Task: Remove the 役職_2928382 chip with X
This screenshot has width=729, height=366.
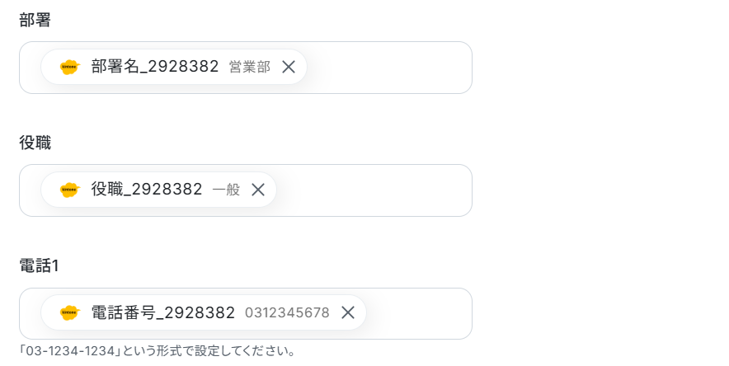Action: 258,190
